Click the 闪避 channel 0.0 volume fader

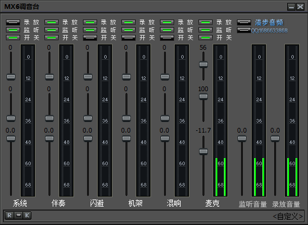(x=88, y=139)
